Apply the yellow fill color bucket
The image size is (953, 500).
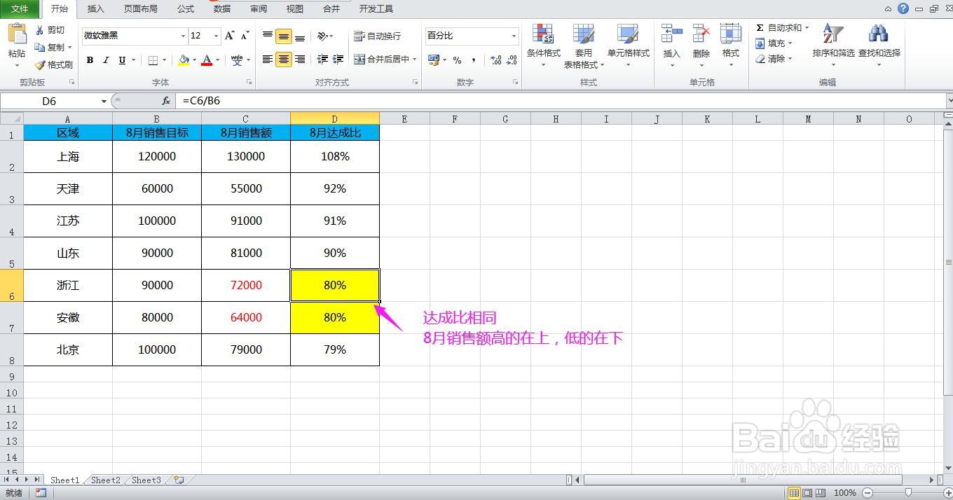point(184,60)
